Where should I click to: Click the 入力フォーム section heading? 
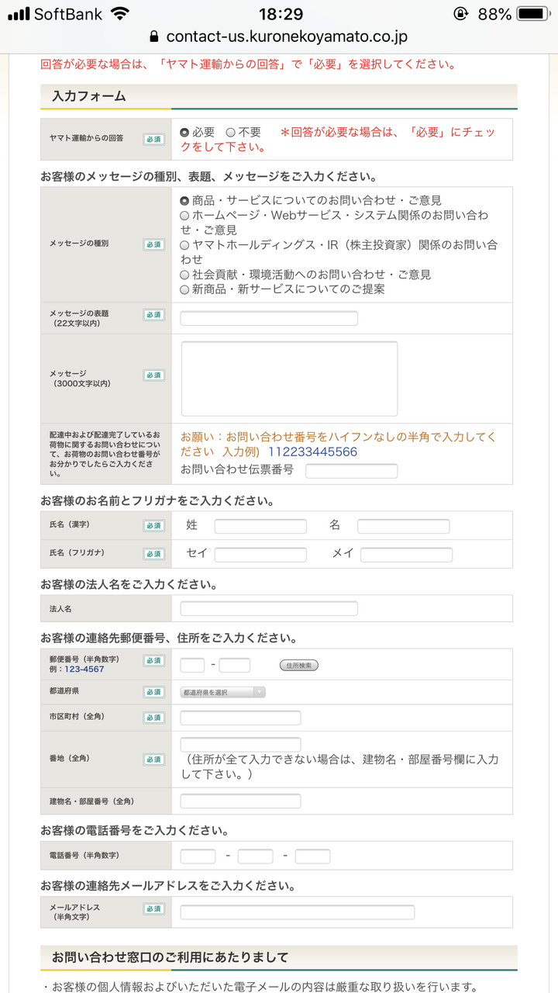click(88, 96)
